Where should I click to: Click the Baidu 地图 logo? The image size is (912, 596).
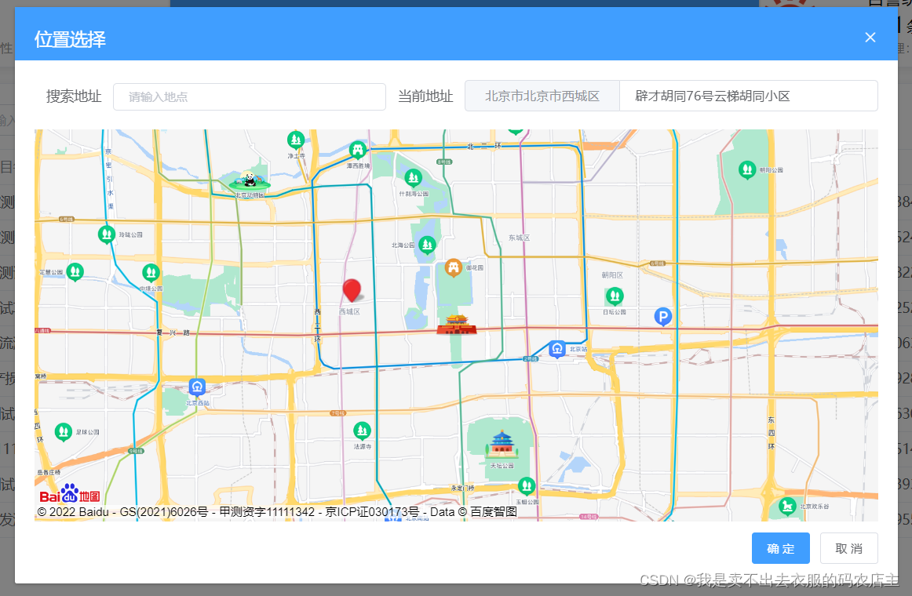click(x=70, y=494)
